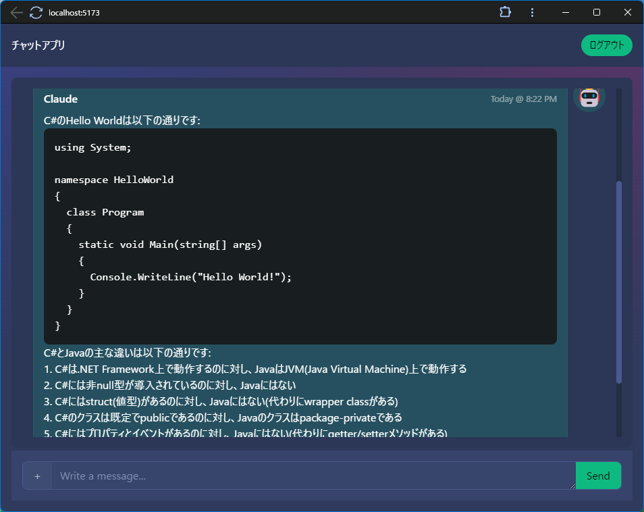Focus the "Write a message..." input
The image size is (644, 512).
313,476
